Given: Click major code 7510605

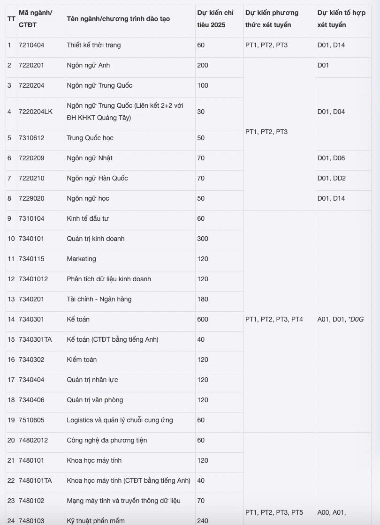Looking at the screenshot, I should tap(31, 420).
